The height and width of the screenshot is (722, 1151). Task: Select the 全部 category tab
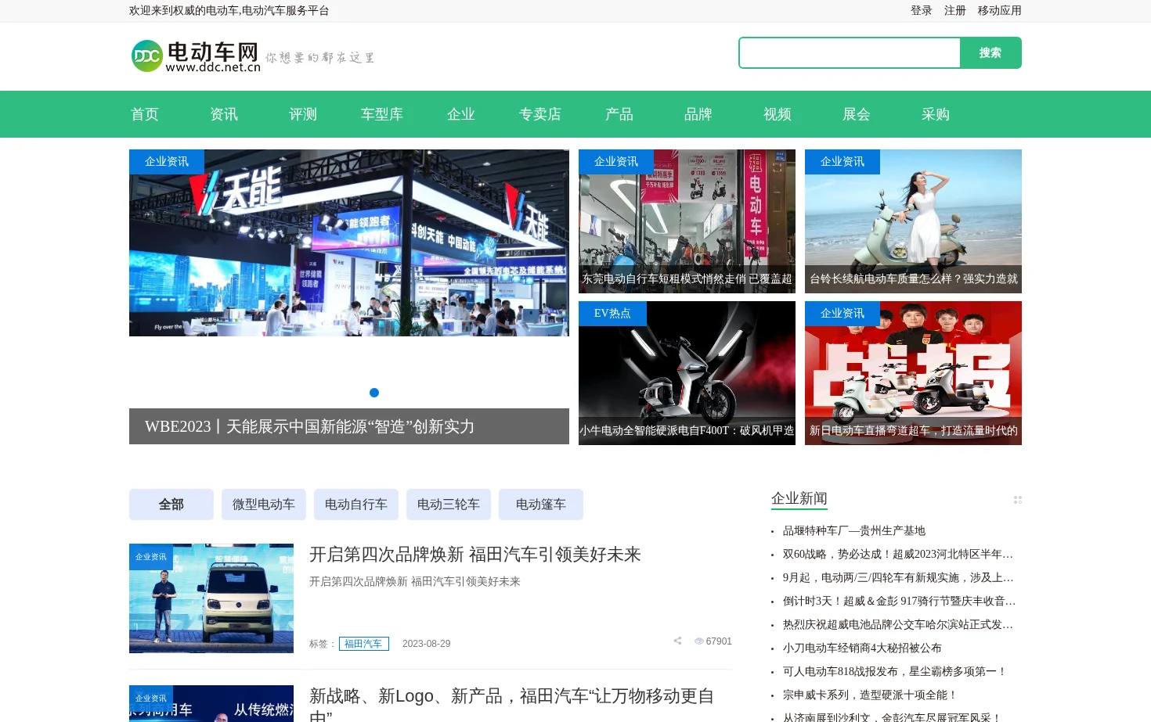coord(171,505)
